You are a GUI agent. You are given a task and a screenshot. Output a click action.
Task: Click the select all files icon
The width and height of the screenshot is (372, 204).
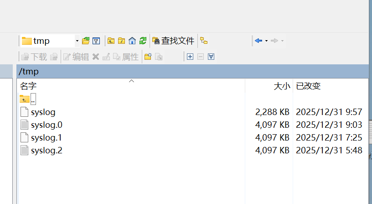tap(211, 57)
